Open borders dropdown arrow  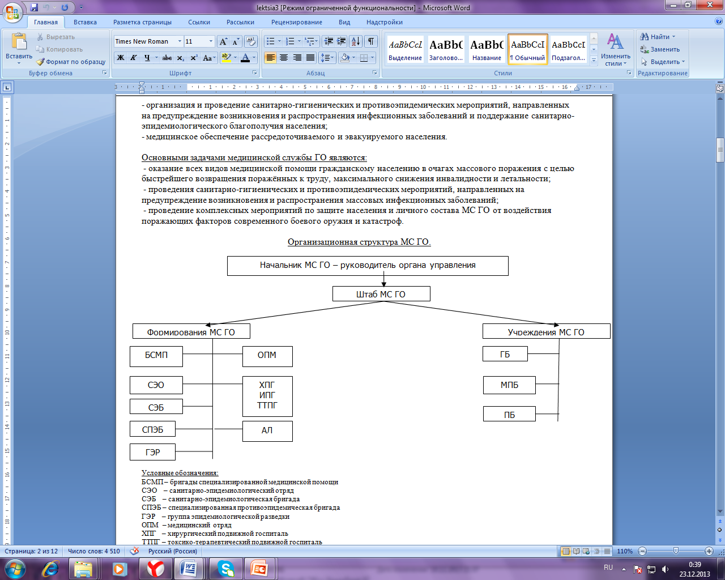click(x=372, y=58)
